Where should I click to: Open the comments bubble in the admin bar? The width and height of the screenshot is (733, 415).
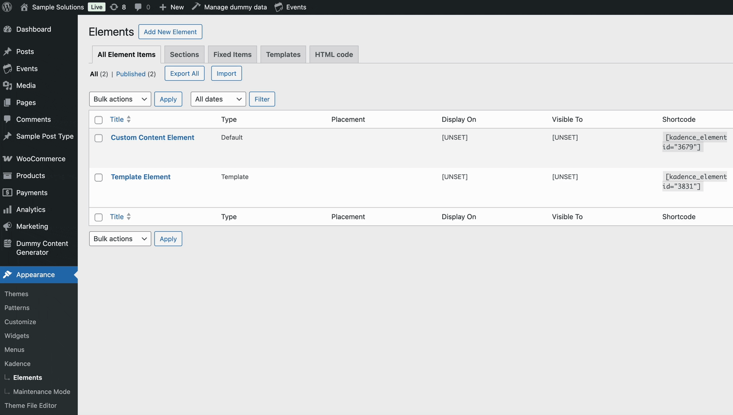coord(138,7)
